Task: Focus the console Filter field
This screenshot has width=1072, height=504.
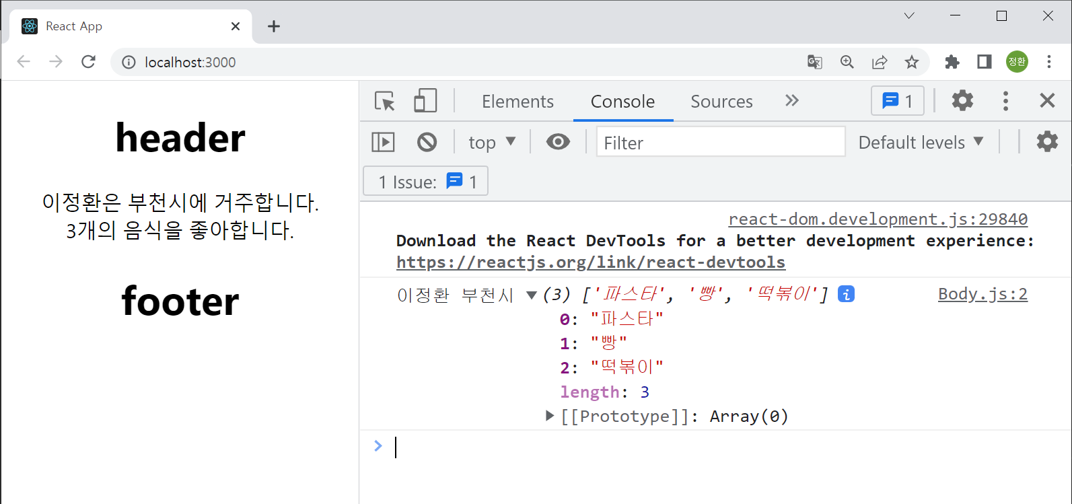Action: coord(721,142)
